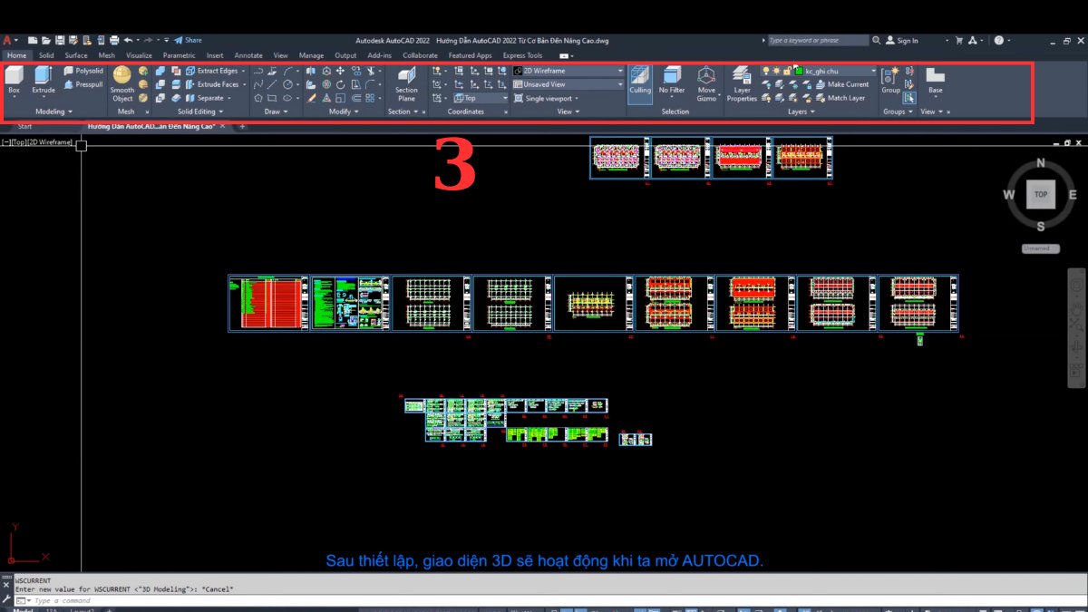The width and height of the screenshot is (1088, 612).
Task: Click the Presspull tool
Action: (83, 83)
